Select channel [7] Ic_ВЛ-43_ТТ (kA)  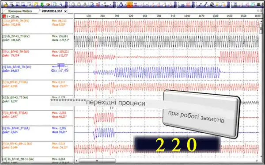[15, 113]
